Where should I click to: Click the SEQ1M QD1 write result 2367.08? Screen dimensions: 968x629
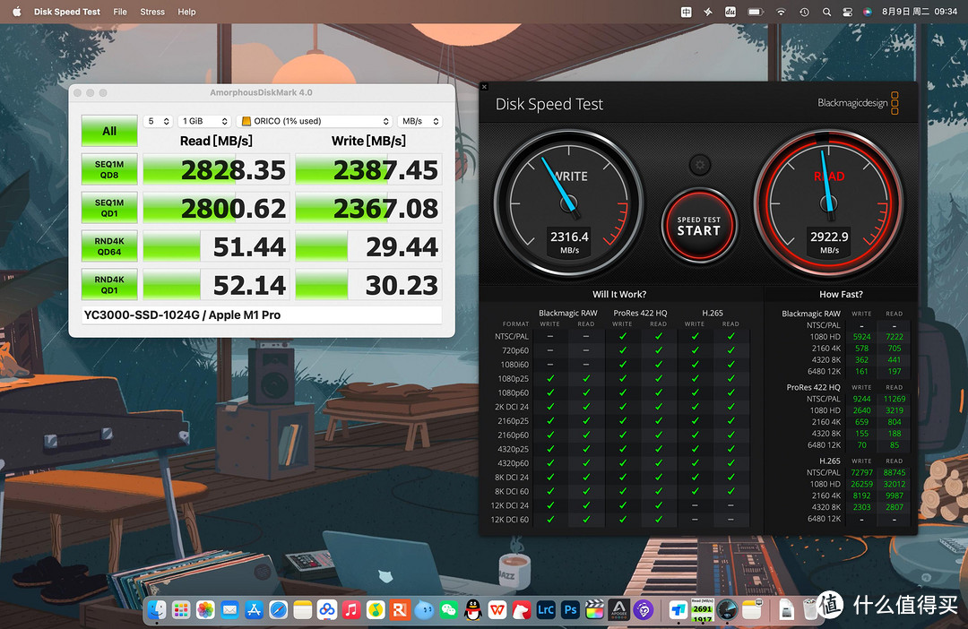385,209
